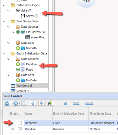Image resolution: width=118 pixels, height=135 pixels.
Task: Click the Data Sets database icon under Time Series Data
Action: (18, 43)
